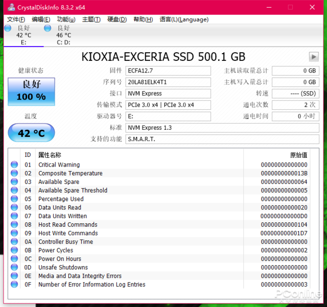Click the drive letter field E:
Viewport: 327px width, 307px height.
168,116
